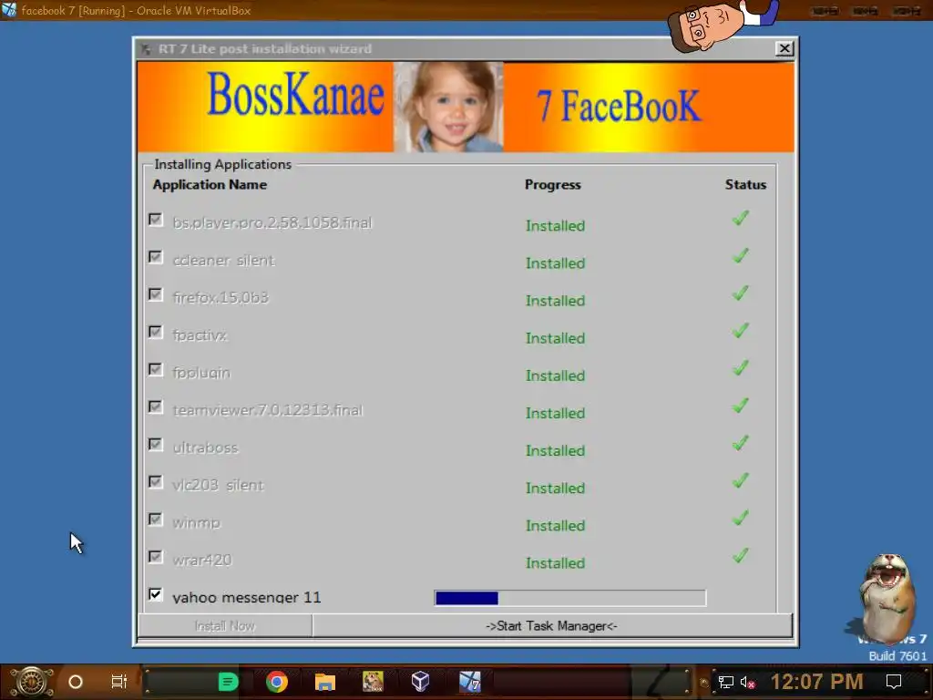Image resolution: width=933 pixels, height=700 pixels.
Task: Click the wizard title bar icon
Action: 147,49
